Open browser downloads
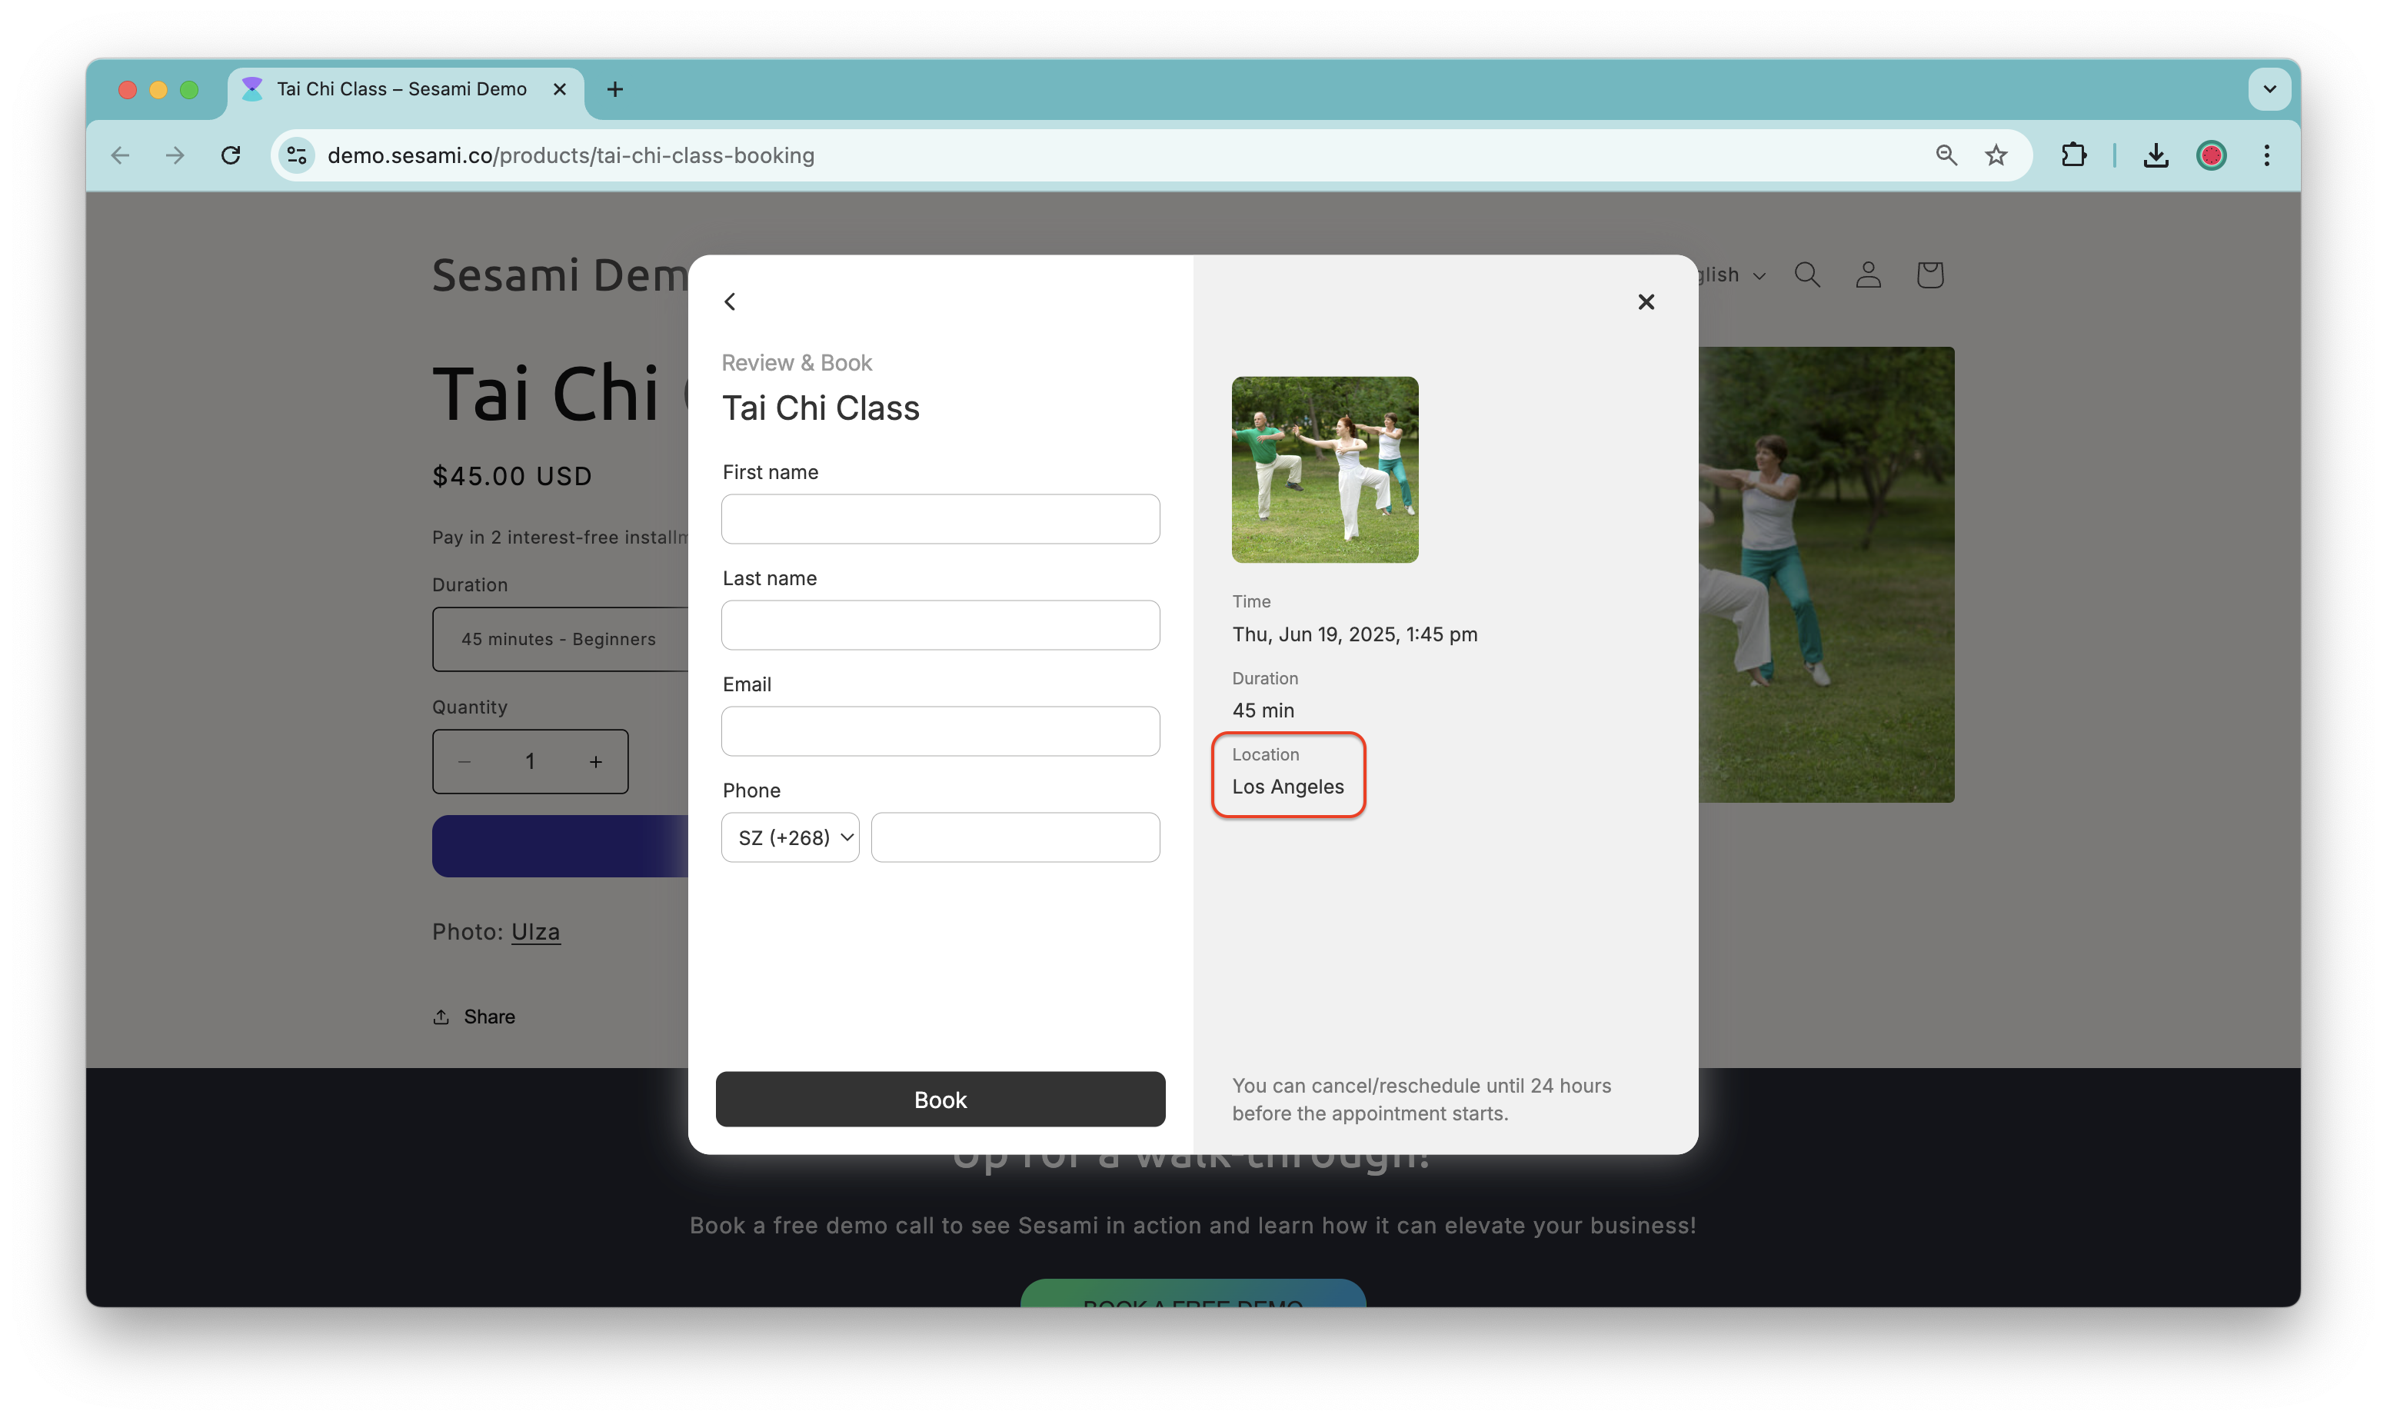Image resolution: width=2387 pixels, height=1421 pixels. tap(2156, 155)
